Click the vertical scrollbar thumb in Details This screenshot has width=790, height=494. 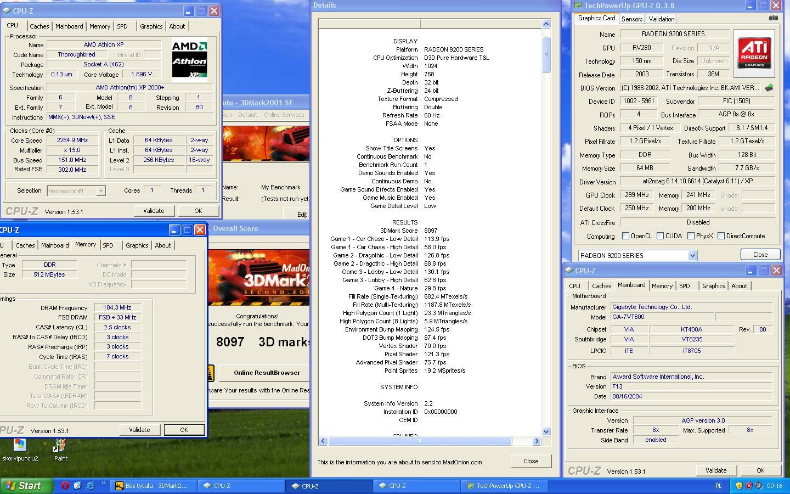546,54
